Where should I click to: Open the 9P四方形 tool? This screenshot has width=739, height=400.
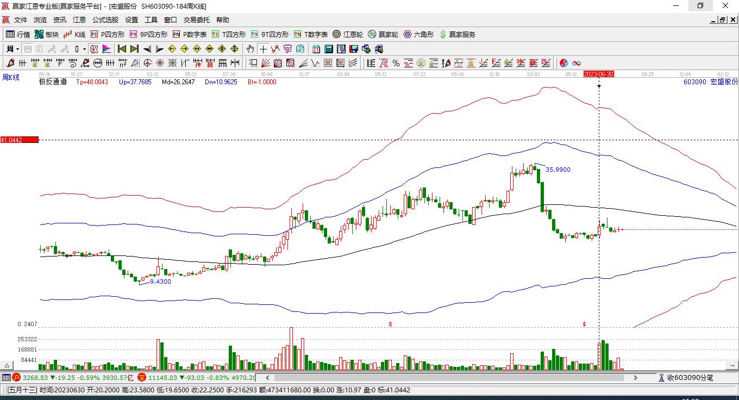pyautogui.click(x=148, y=34)
